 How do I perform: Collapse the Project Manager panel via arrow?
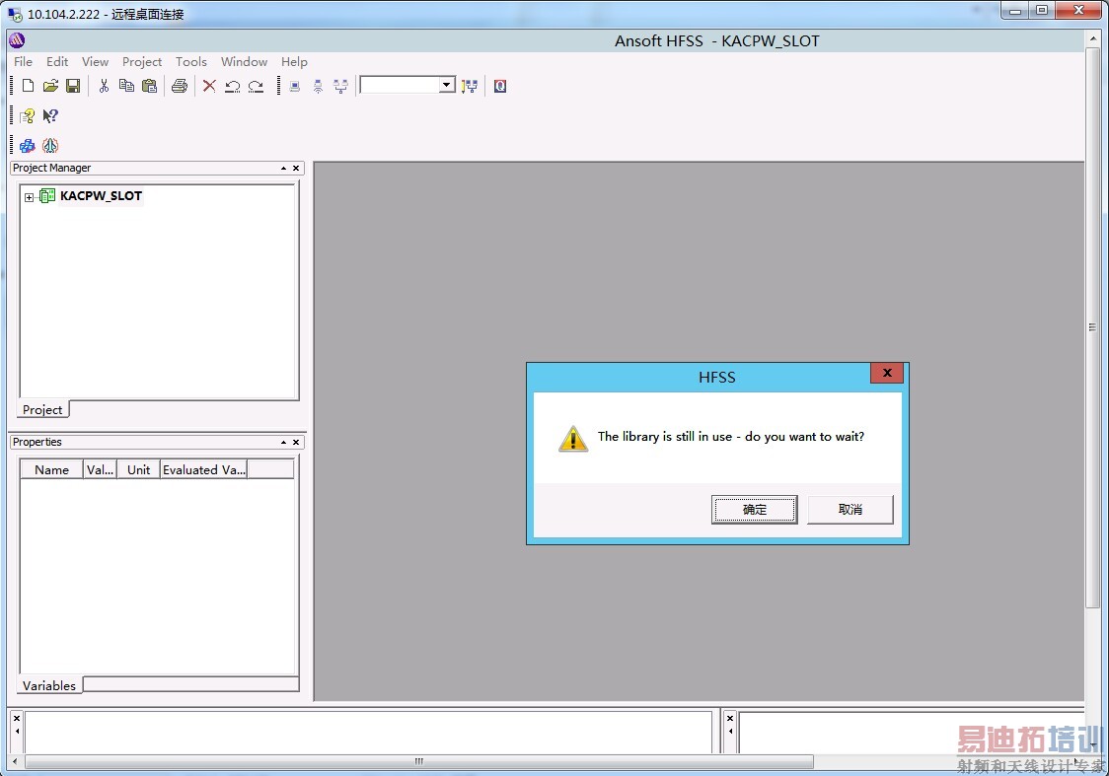[x=283, y=169]
